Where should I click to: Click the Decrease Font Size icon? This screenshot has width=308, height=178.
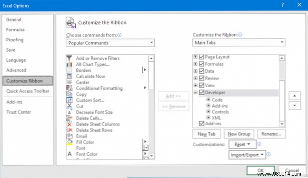coord(69,112)
